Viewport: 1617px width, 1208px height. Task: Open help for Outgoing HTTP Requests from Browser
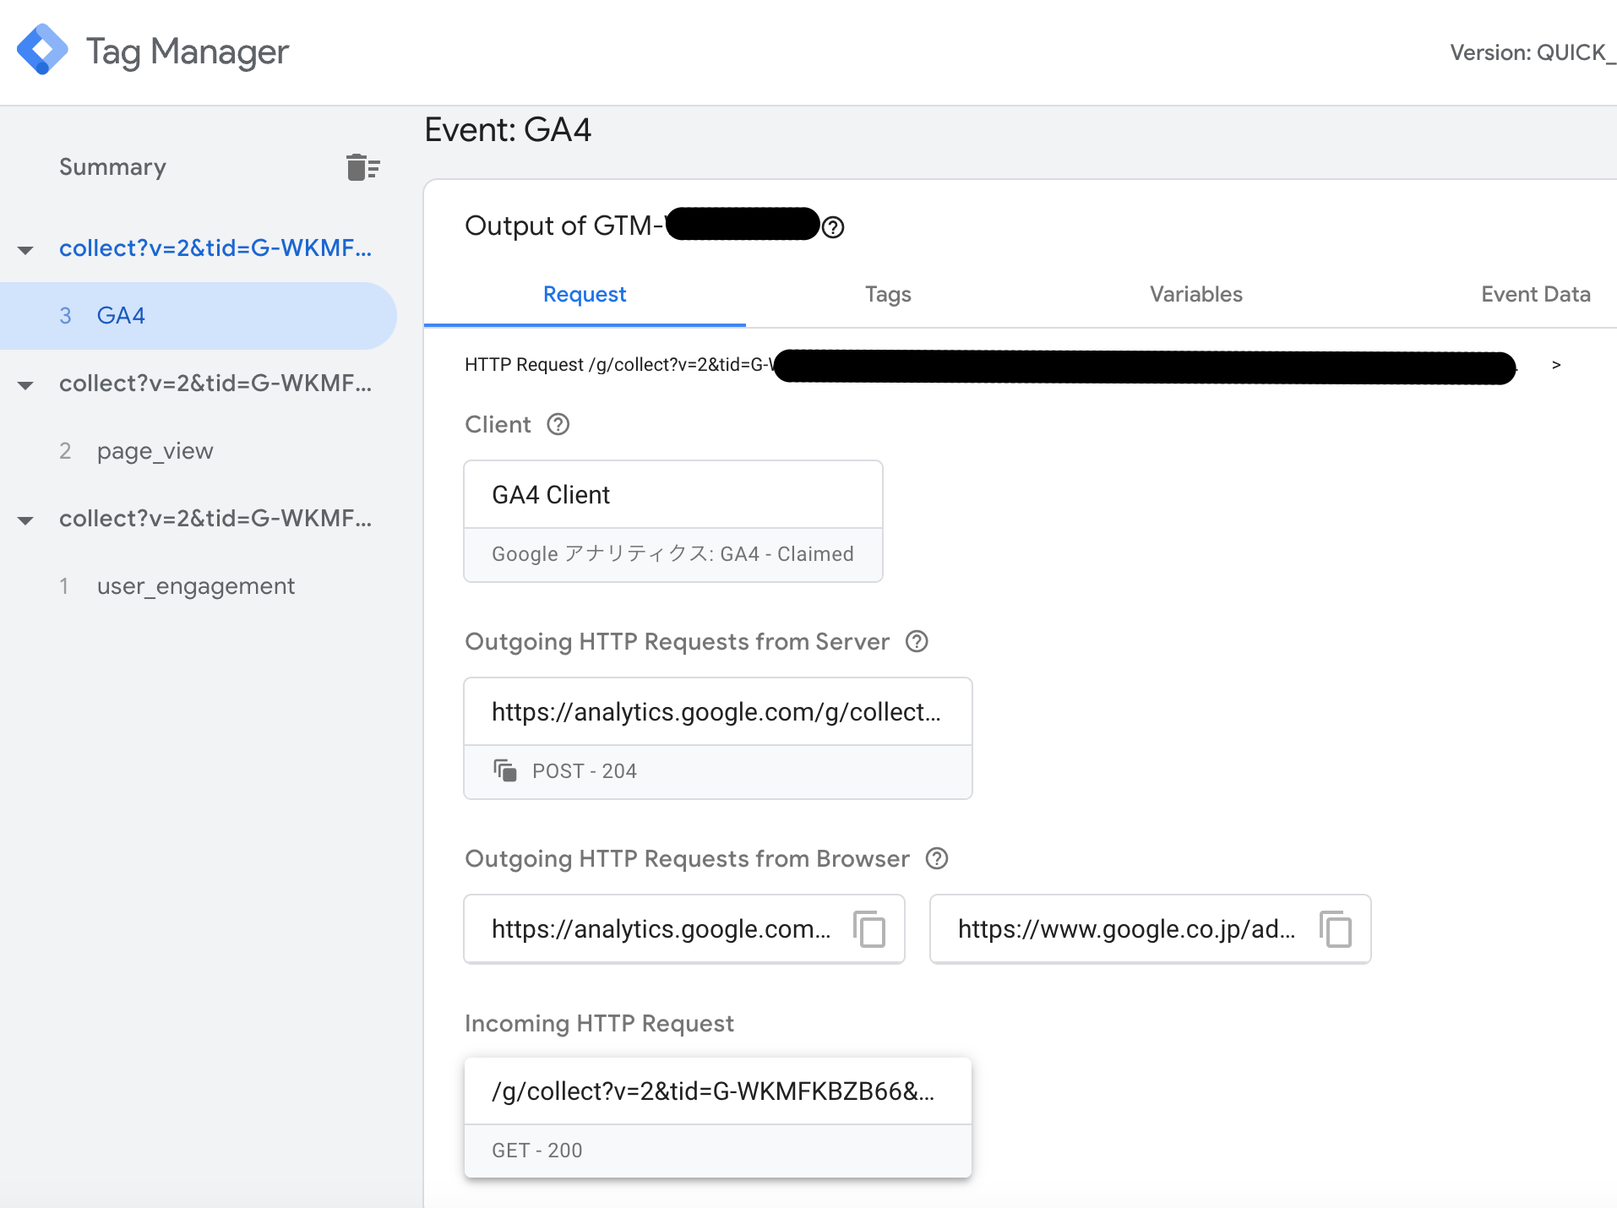[x=937, y=859]
